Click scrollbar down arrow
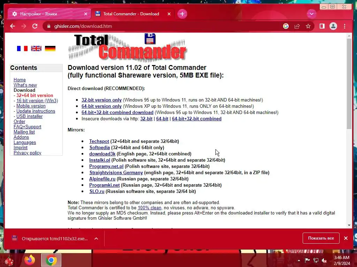Image resolution: width=357 pixels, height=267 pixels. (x=349, y=225)
